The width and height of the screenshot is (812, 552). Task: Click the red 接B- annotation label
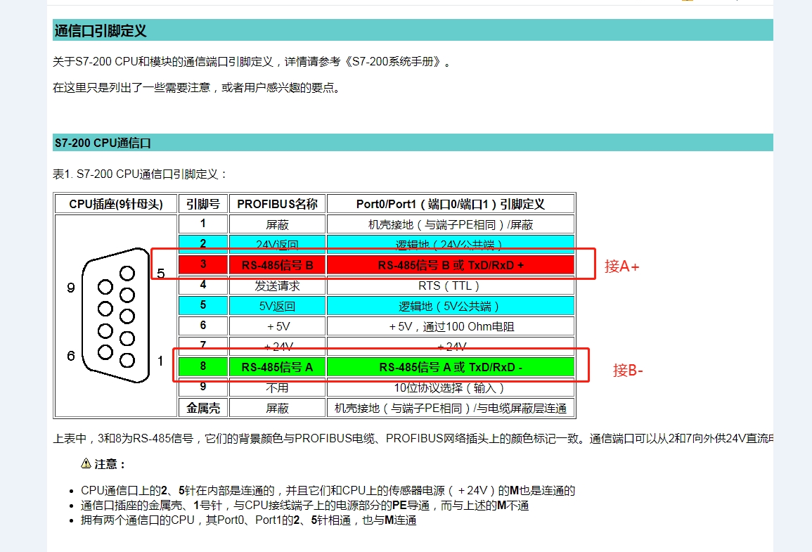(x=628, y=371)
